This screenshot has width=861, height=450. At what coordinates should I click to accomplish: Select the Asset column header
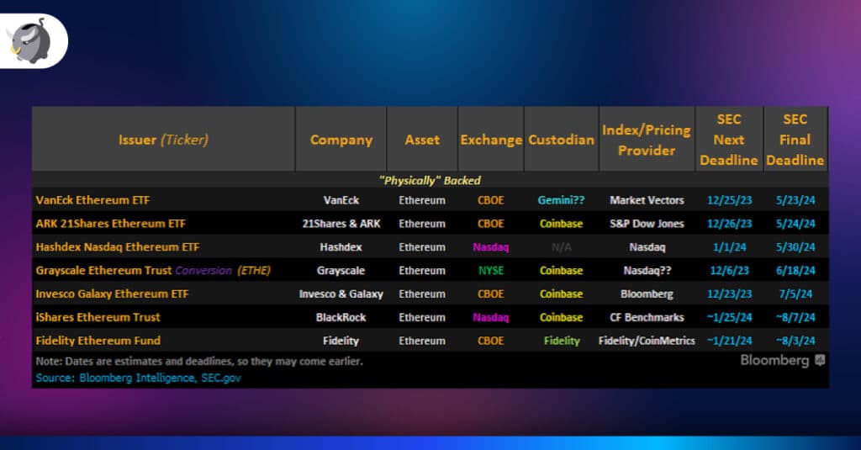(422, 140)
